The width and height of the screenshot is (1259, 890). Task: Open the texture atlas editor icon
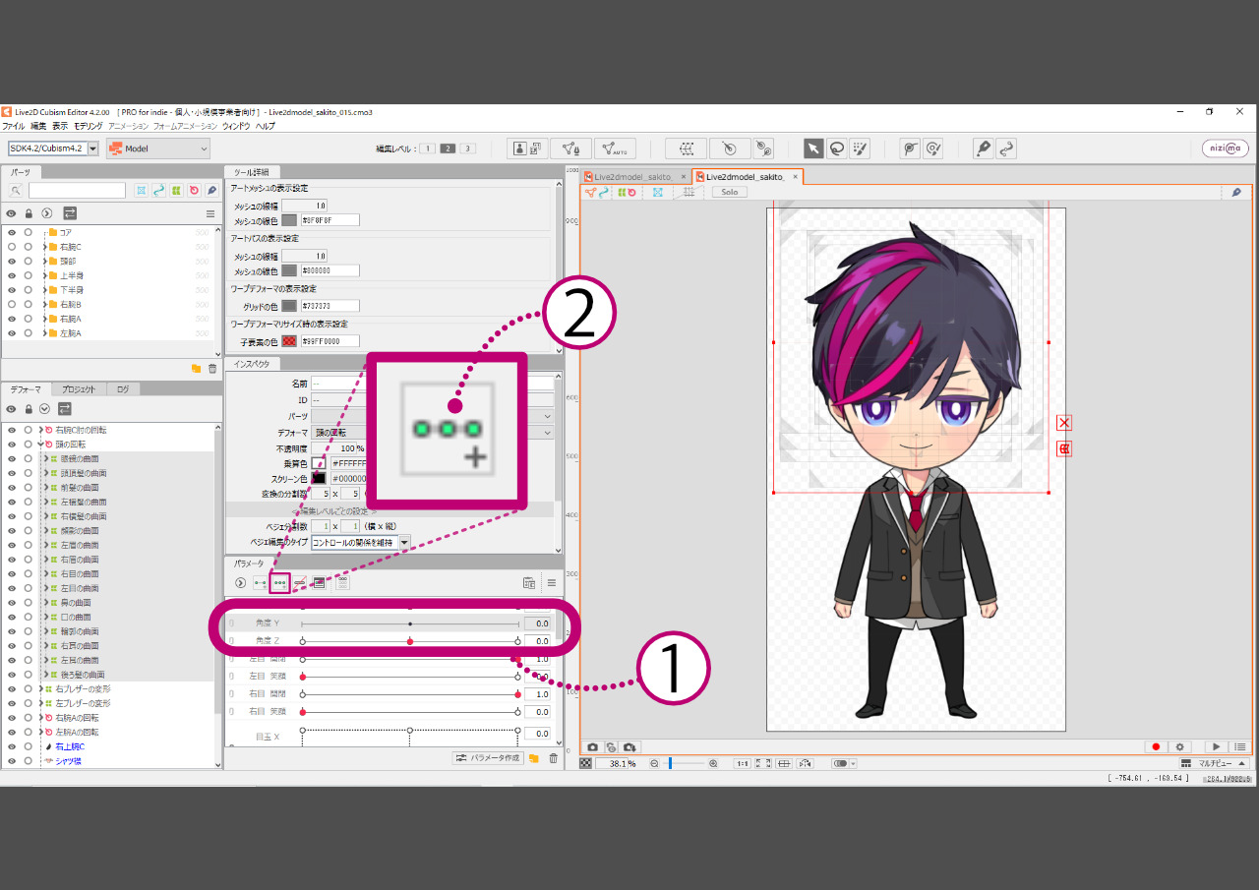[x=527, y=148]
